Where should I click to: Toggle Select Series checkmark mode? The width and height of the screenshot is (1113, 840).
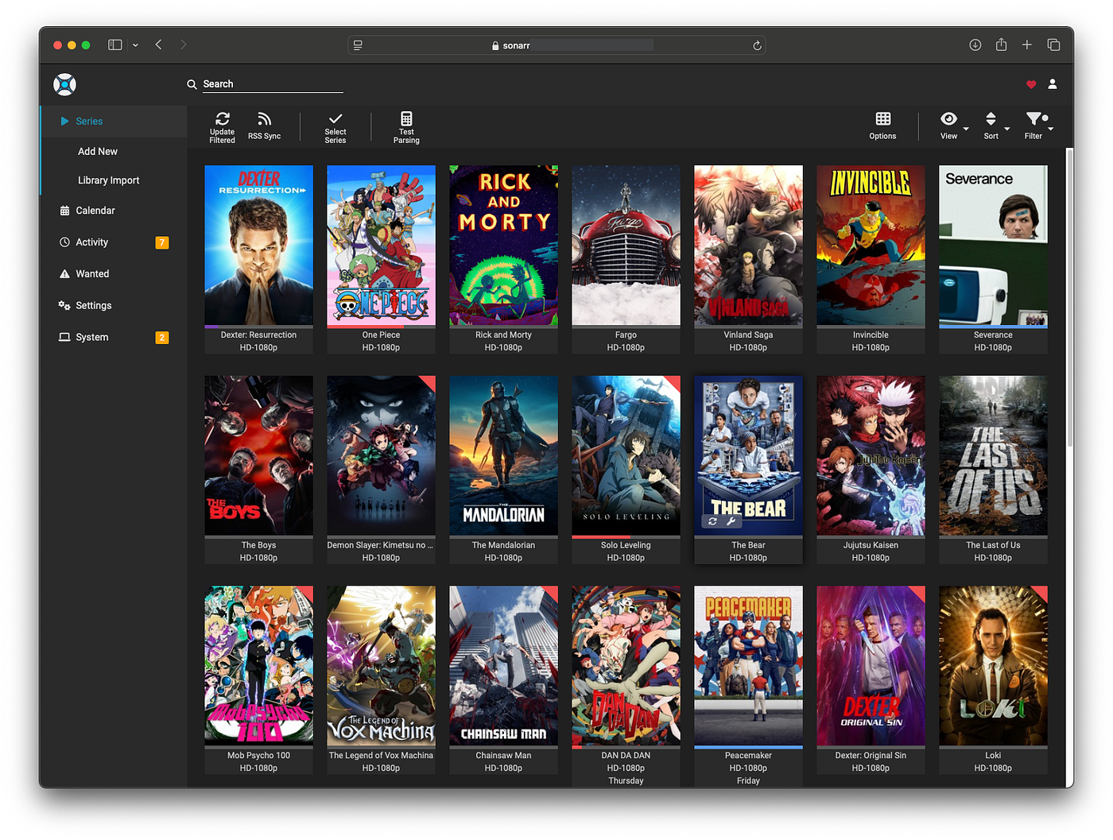click(x=335, y=119)
